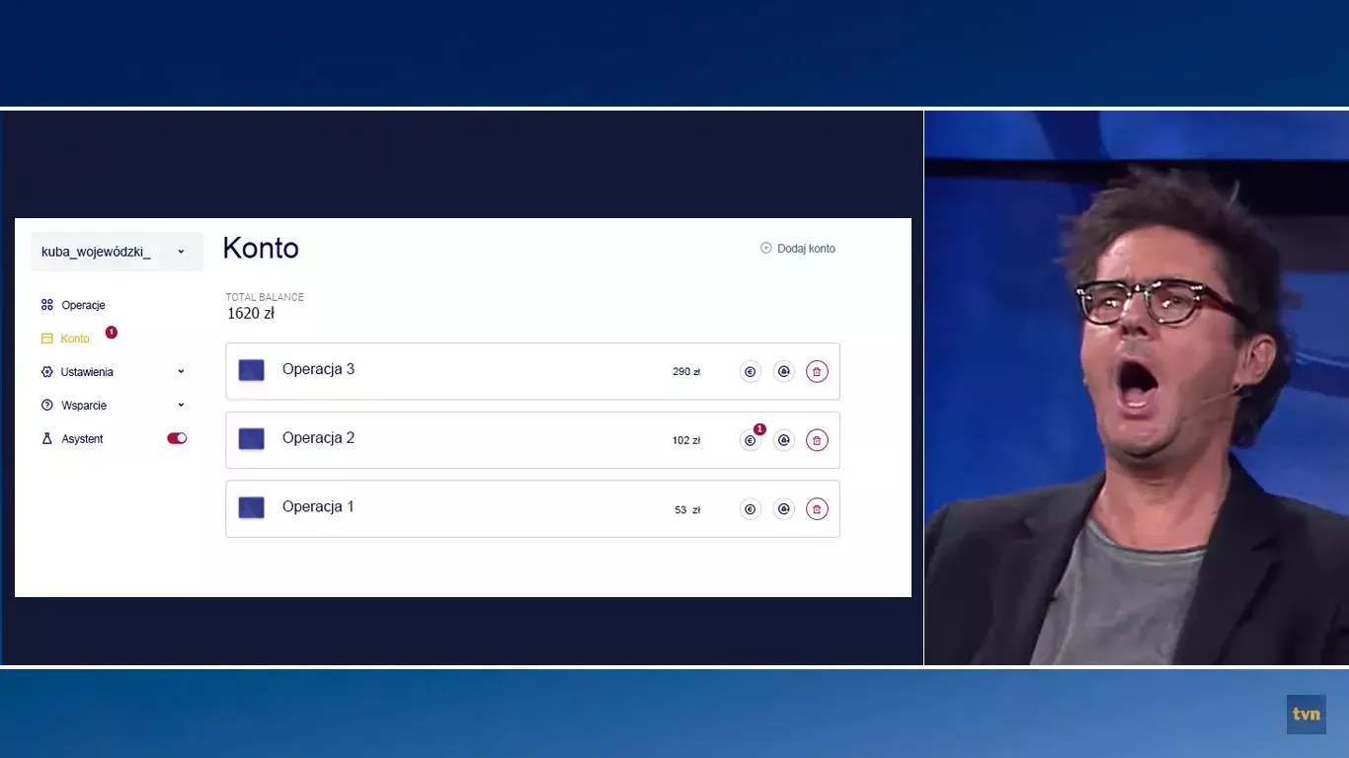This screenshot has height=758, width=1349.
Task: Expand the Wsparcie submenu chevron
Action: (x=181, y=406)
